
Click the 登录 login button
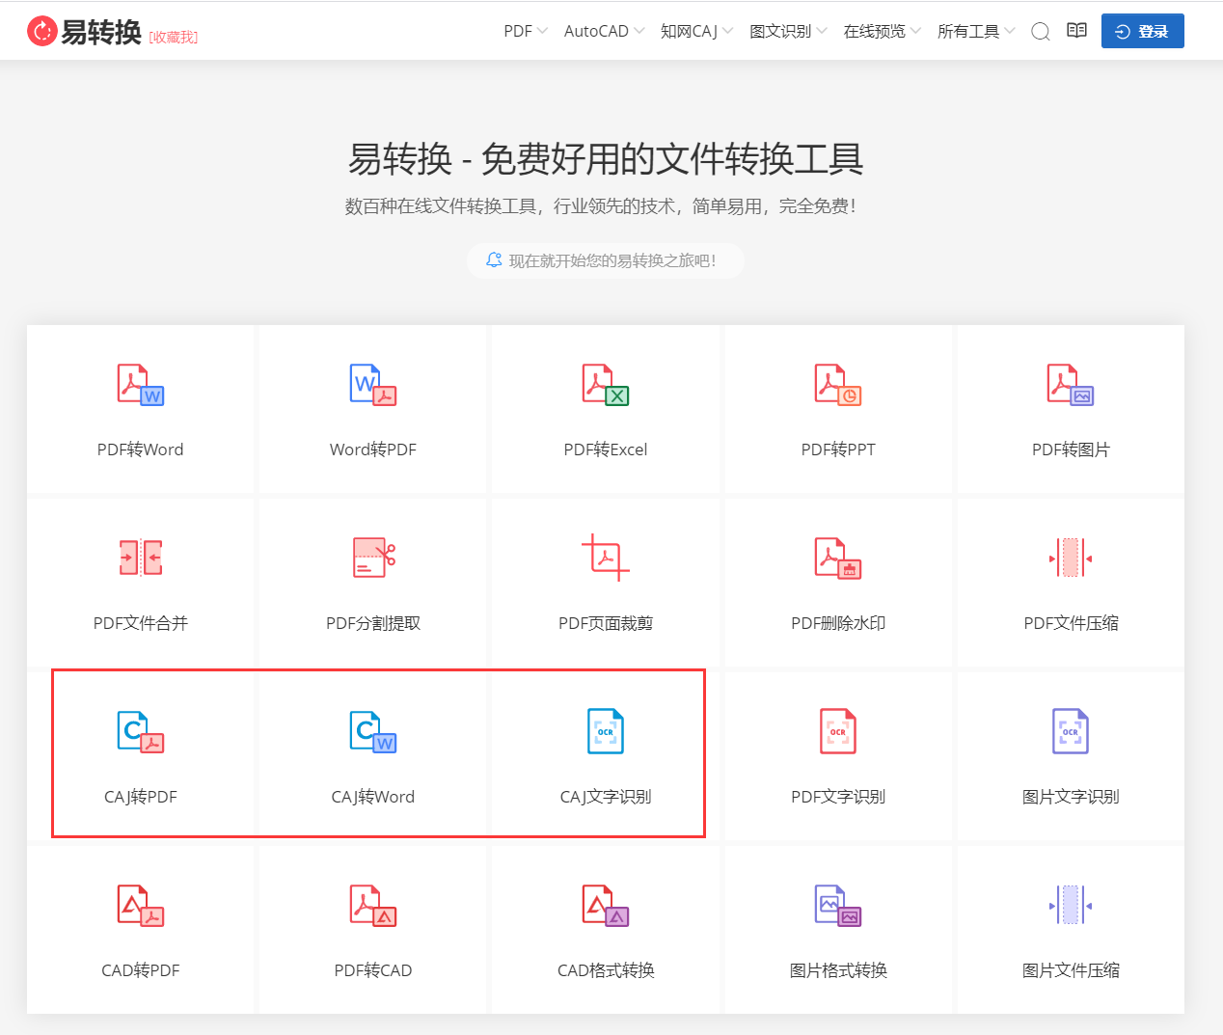[1142, 30]
